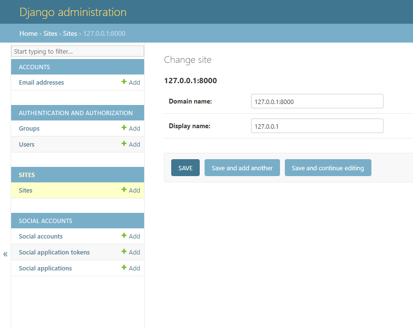Add a social account using plus icon
The image size is (413, 328).
(x=124, y=236)
